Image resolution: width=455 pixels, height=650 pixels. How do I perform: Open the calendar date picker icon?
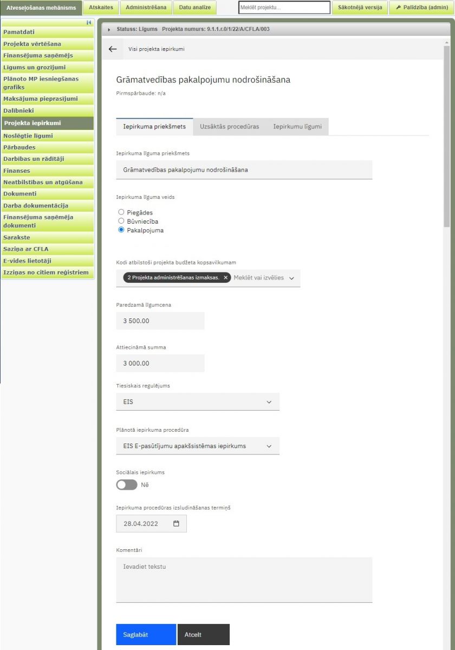click(x=176, y=524)
